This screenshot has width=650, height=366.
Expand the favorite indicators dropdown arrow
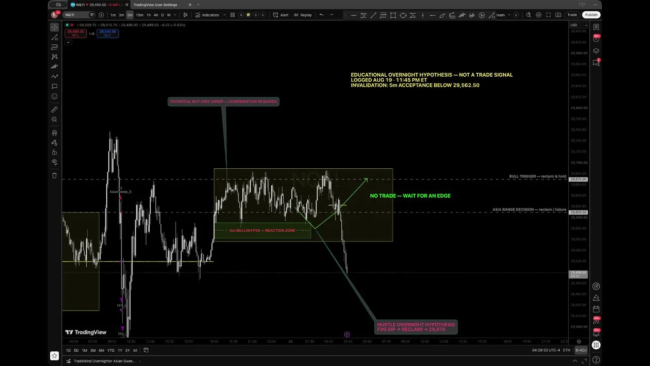[224, 15]
